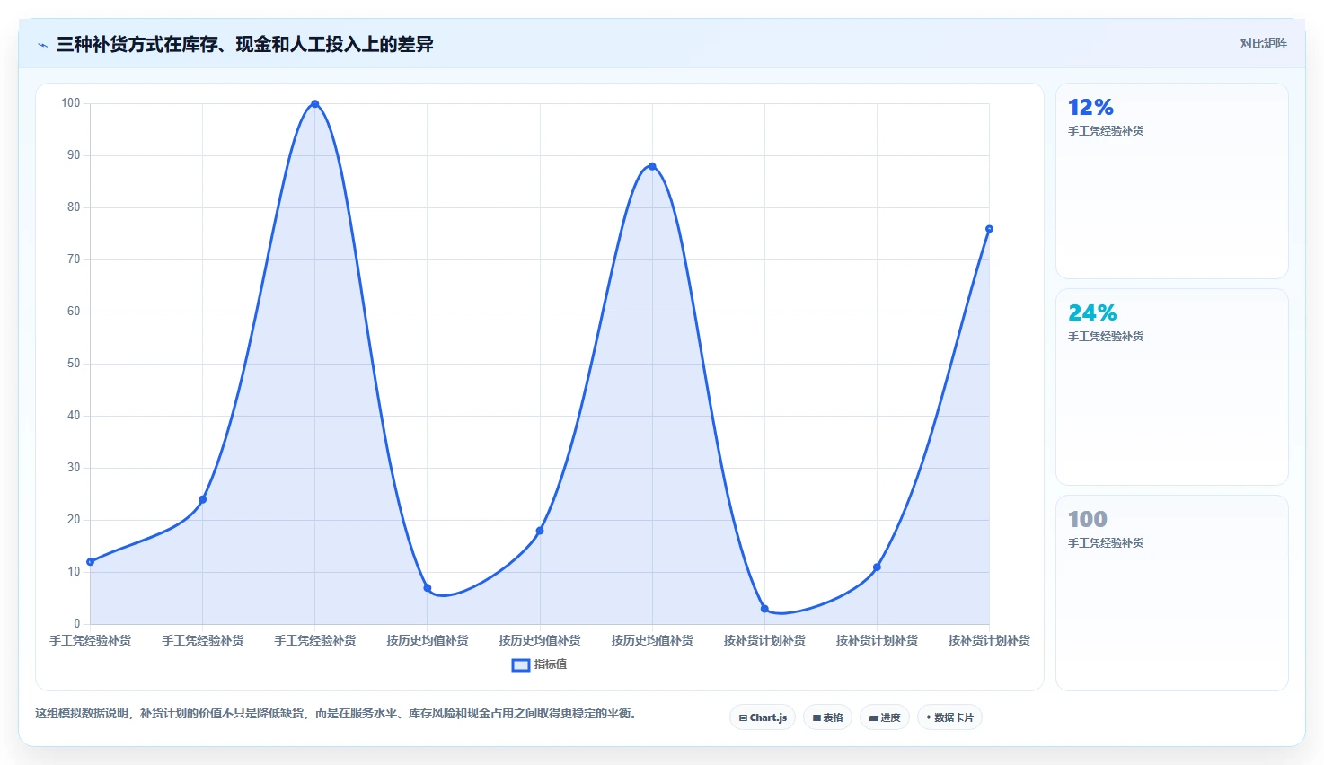Click the y-axis label 0
Image resolution: width=1324 pixels, height=765 pixels.
(x=76, y=624)
